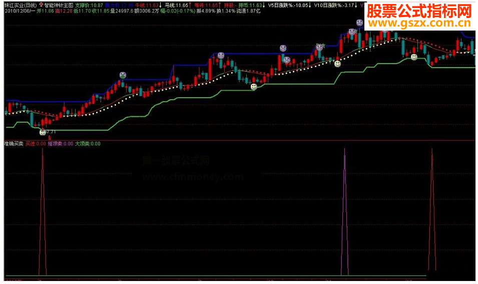Screen dimensions: 478x284
Task: Click the 马线:11.65 readout
Action: tap(177, 5)
